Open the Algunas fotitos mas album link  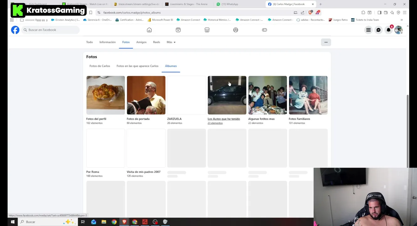[x=261, y=119]
